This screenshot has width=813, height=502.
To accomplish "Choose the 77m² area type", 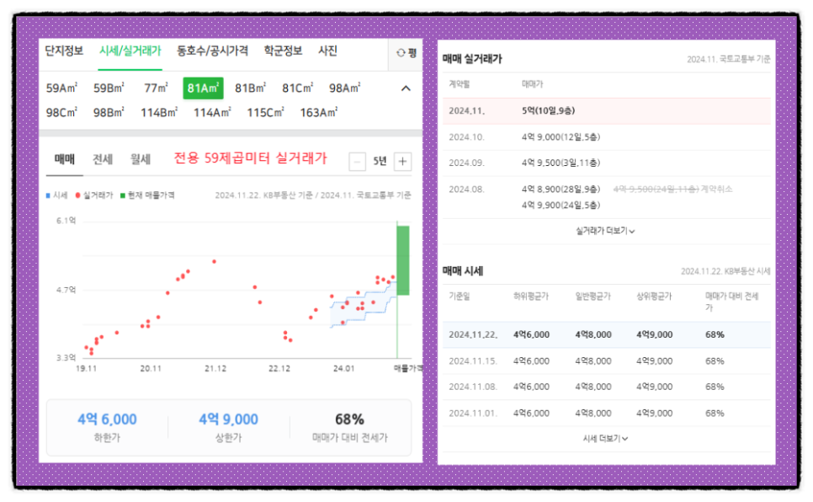I will tap(156, 88).
